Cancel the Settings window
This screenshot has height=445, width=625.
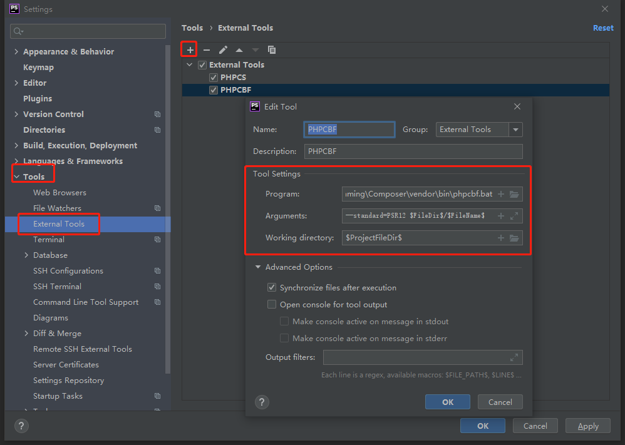pyautogui.click(x=535, y=426)
